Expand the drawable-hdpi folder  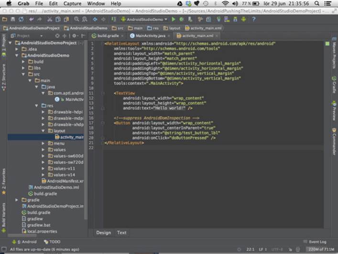tap(43, 112)
